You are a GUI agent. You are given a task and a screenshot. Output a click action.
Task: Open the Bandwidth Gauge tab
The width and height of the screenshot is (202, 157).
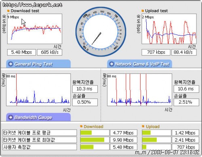point(38,117)
